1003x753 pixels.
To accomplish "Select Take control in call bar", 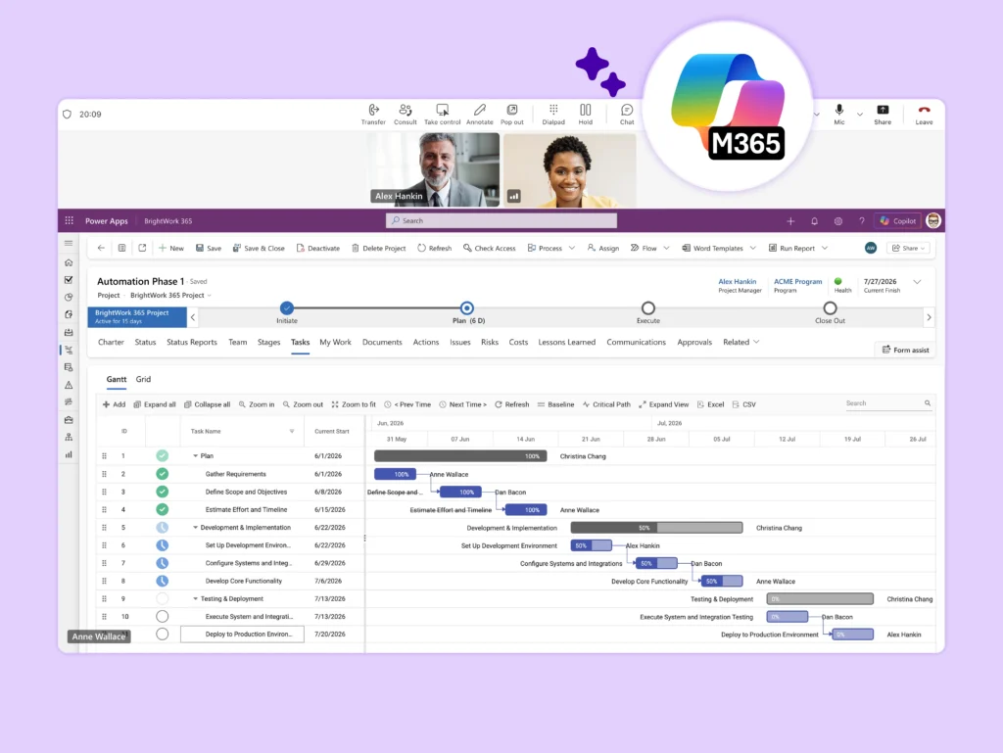I will 442,114.
